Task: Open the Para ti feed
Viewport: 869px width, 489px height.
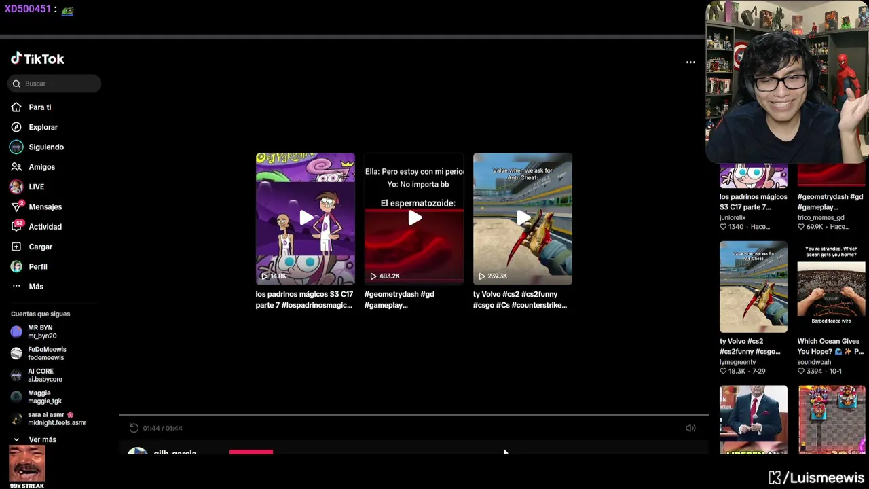Action: point(40,107)
